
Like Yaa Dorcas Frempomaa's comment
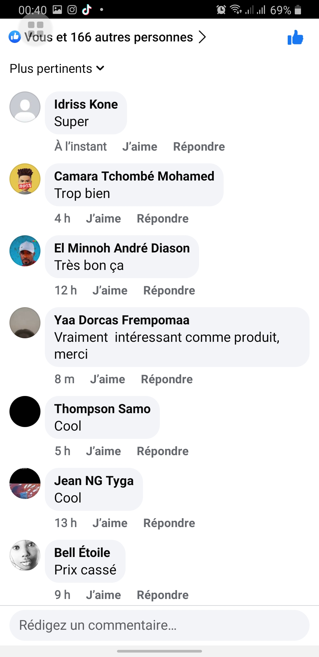(x=108, y=379)
